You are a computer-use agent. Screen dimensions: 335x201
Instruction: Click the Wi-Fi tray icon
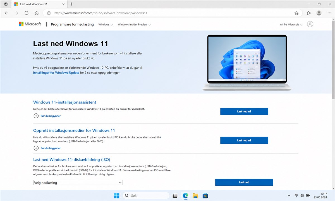click(x=296, y=196)
